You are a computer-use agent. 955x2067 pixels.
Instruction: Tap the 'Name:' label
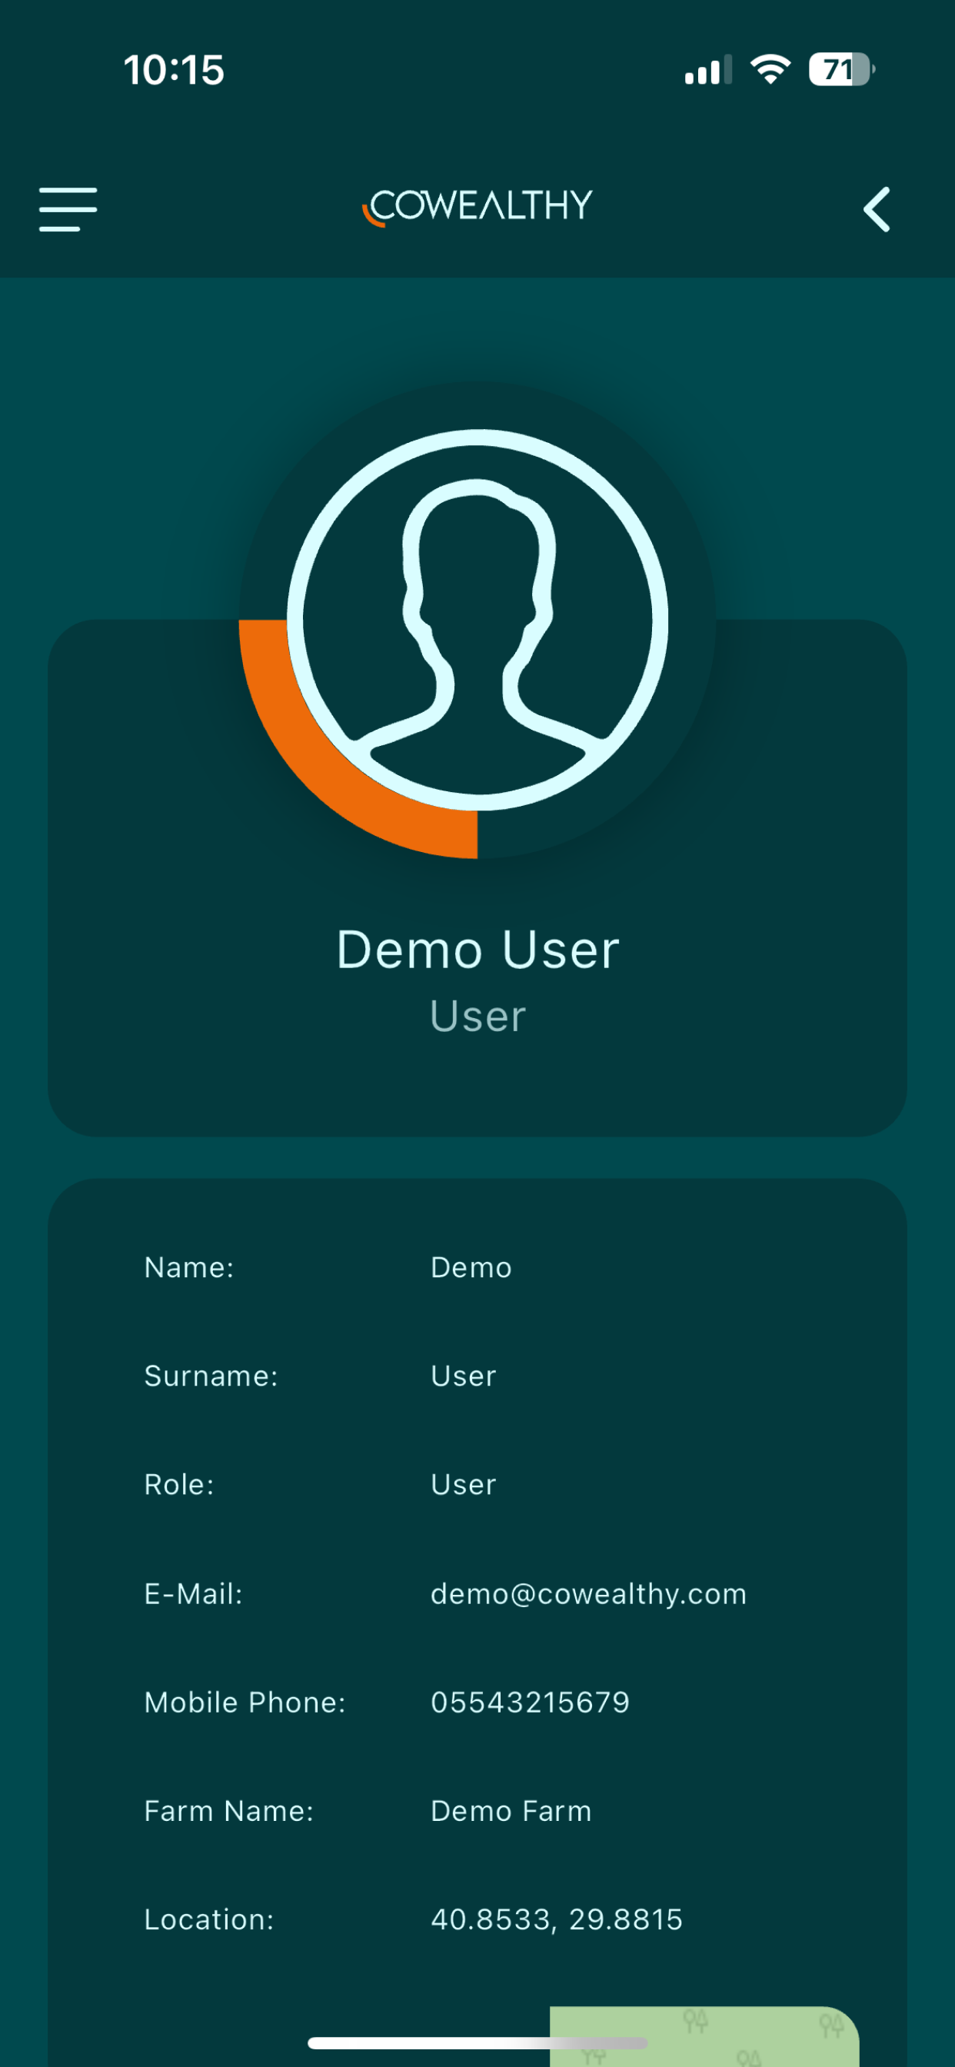coord(189,1268)
